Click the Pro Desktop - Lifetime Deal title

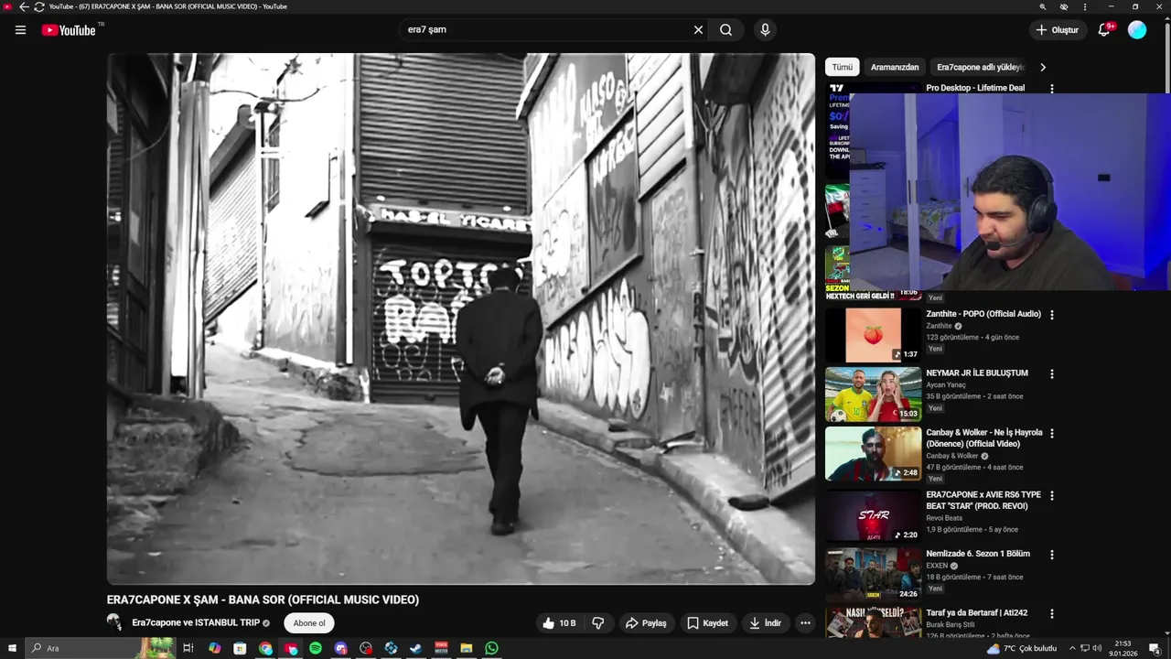pyautogui.click(x=975, y=88)
